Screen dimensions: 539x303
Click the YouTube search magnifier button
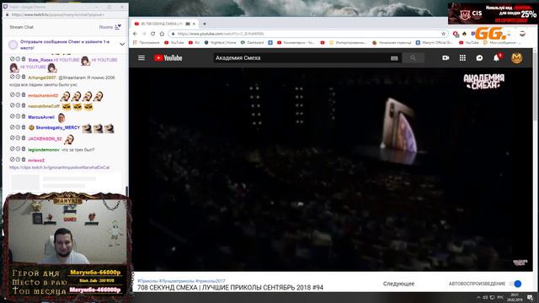[x=413, y=58]
